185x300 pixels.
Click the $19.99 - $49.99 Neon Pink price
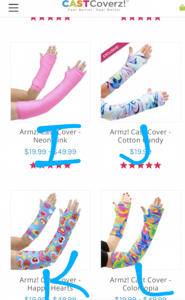(x=50, y=152)
